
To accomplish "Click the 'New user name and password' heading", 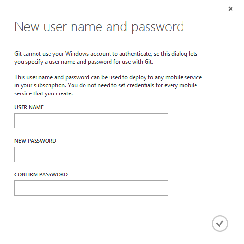I will pyautogui.click(x=99, y=27).
